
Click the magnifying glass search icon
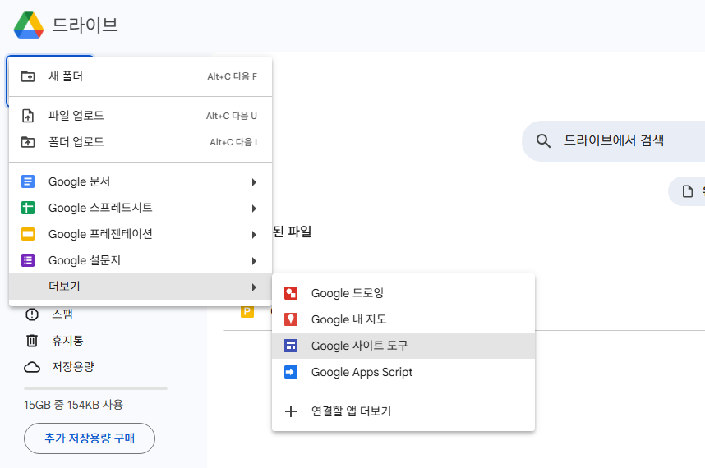coord(543,141)
